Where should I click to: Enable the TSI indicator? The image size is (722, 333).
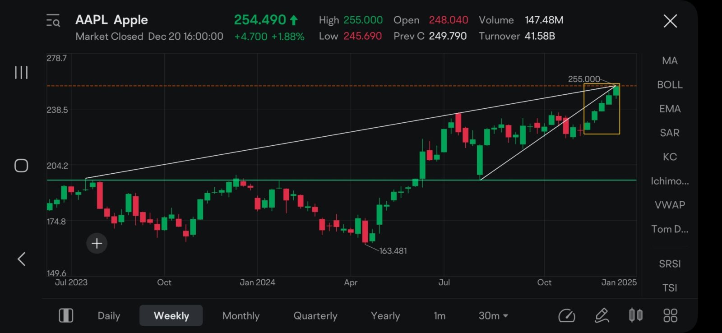click(670, 288)
